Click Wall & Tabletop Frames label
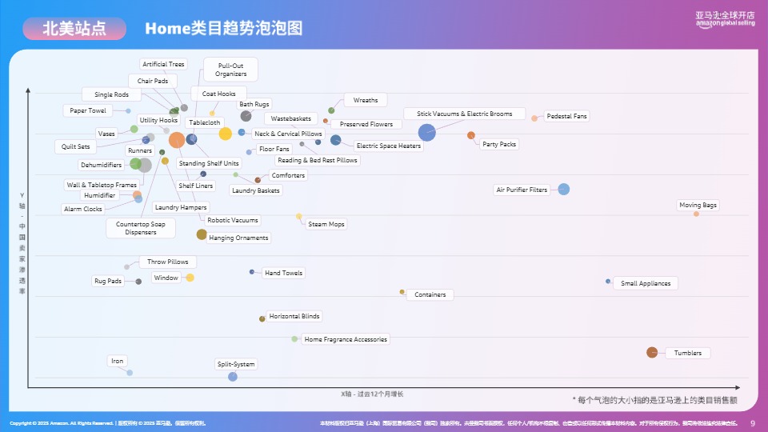This screenshot has width=768, height=432. tap(102, 185)
